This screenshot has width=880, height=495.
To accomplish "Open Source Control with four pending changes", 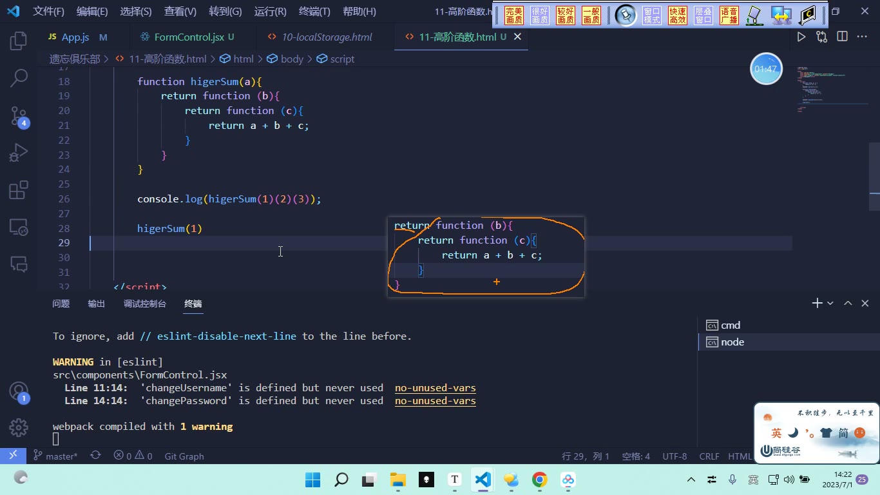I will 19,116.
